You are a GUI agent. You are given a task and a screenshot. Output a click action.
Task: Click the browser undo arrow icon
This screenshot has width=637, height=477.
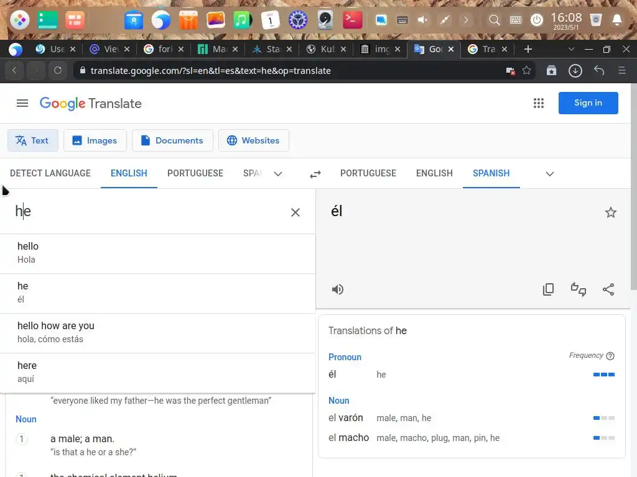[599, 71]
